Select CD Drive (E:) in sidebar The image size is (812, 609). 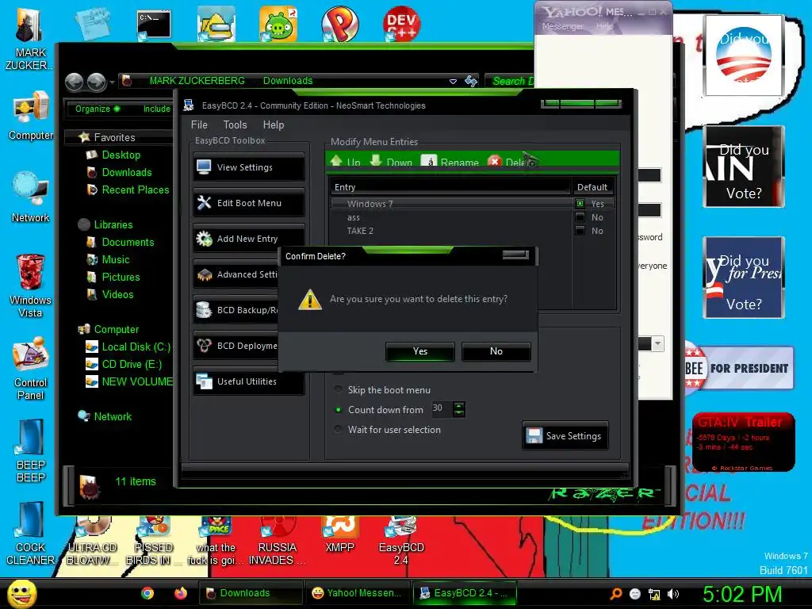[123, 365]
